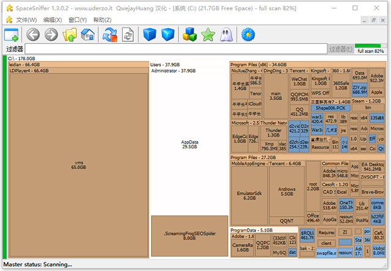The width and height of the screenshot is (391, 271).
Task: Open the 帮助(Z) menu
Action: tap(101, 20)
